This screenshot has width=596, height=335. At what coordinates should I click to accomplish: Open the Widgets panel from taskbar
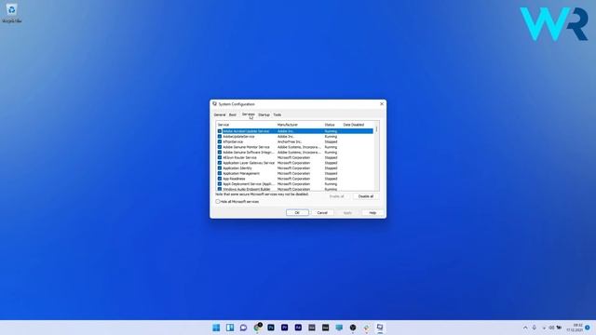click(x=230, y=328)
